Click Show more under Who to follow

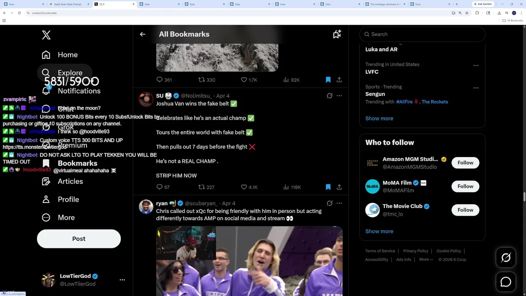coord(379,231)
